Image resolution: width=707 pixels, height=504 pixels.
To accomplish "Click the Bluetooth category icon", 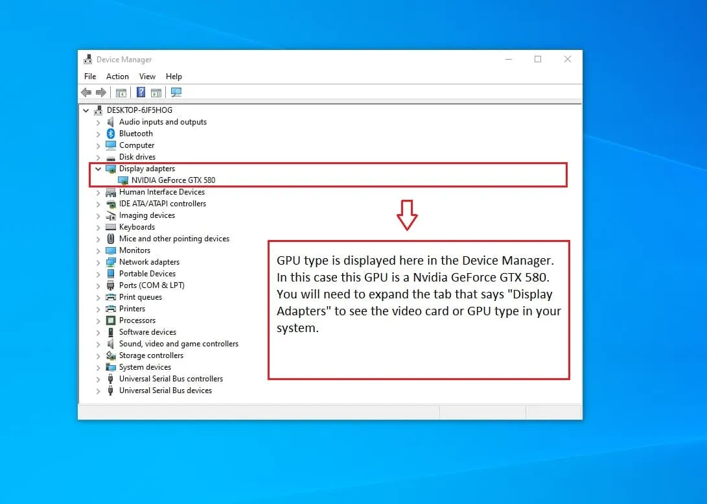I will (x=110, y=134).
